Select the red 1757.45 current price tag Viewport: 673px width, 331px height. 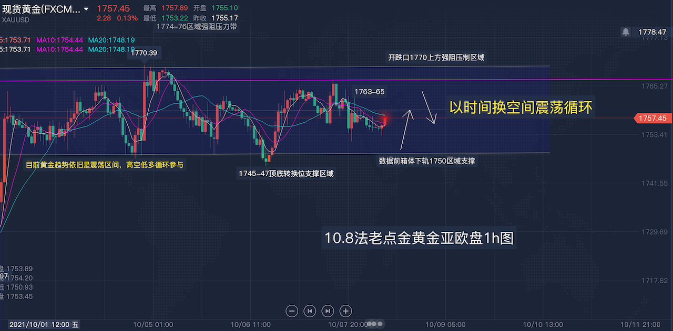point(652,119)
